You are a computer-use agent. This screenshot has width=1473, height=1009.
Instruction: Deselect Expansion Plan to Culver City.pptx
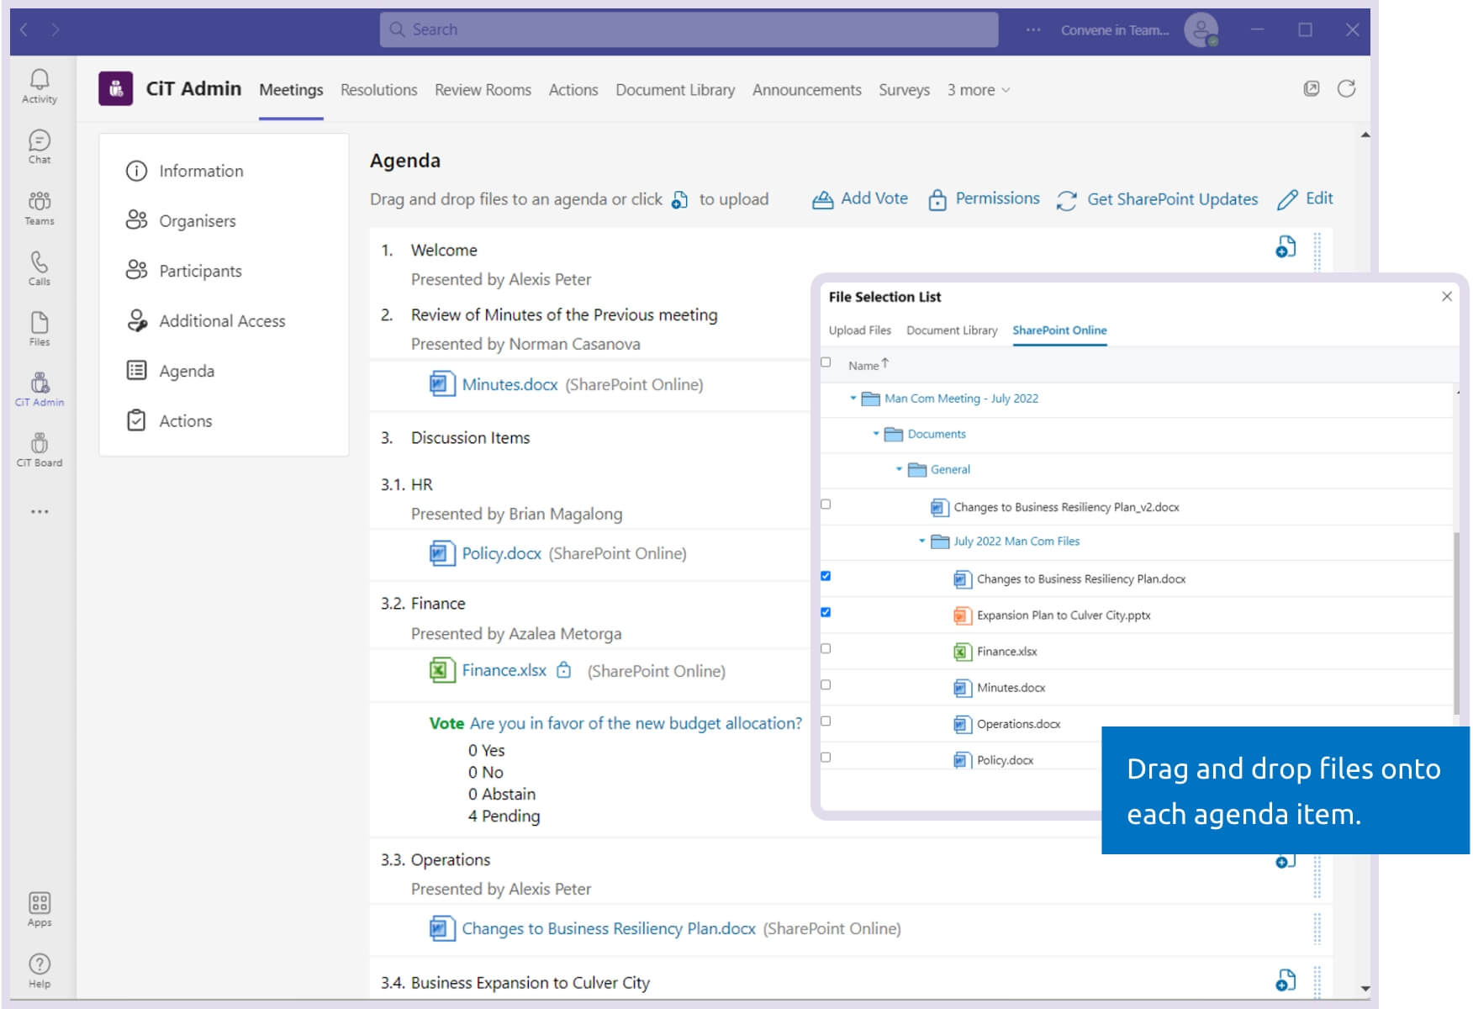click(826, 611)
